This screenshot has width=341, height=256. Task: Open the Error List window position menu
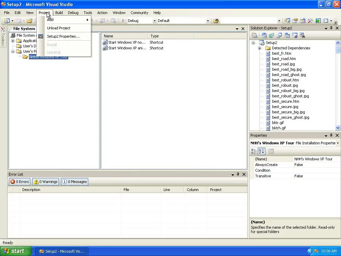click(232, 175)
